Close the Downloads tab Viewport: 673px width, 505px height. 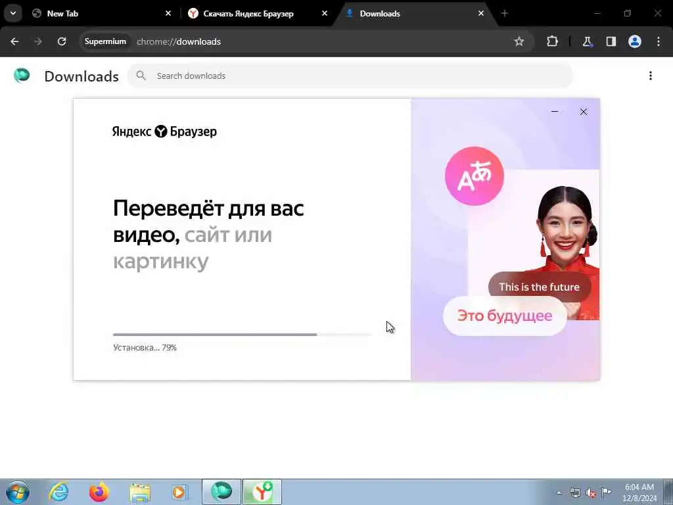coord(480,13)
